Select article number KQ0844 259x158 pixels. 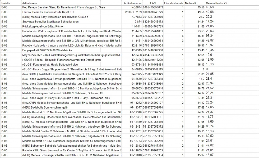tap(137, 7)
